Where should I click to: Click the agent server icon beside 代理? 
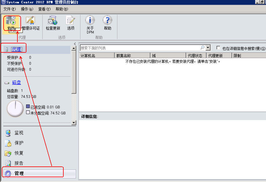pos(7,49)
